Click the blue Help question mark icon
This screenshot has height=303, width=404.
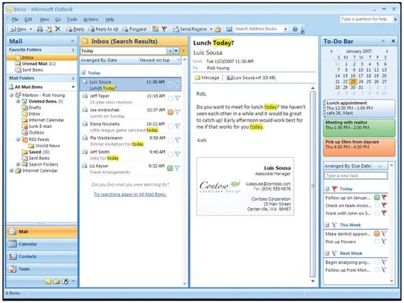(295, 29)
